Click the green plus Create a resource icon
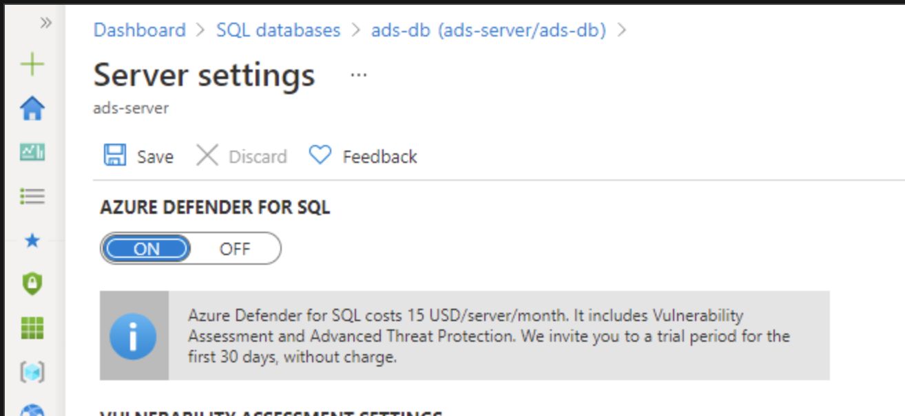The width and height of the screenshot is (905, 416). click(x=32, y=65)
